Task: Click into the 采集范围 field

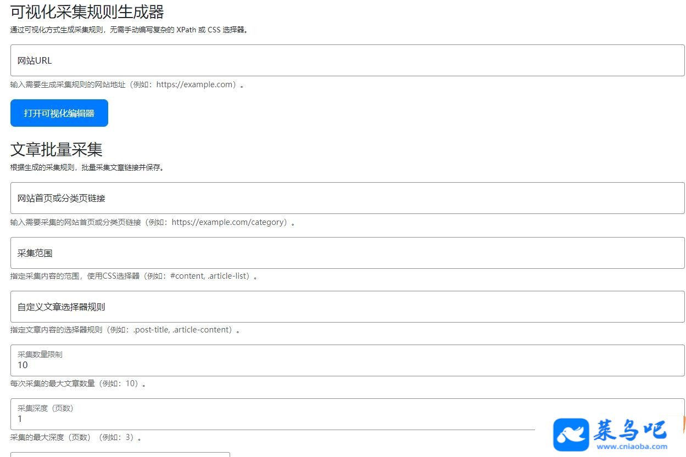Action: [x=348, y=253]
